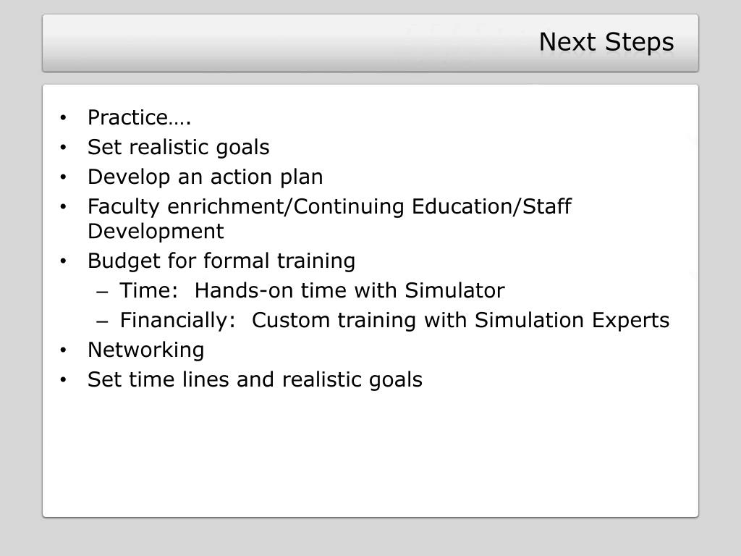Click the bullet dot before 'Budget for formal training'
This screenshot has height=556, width=741.
click(64, 261)
